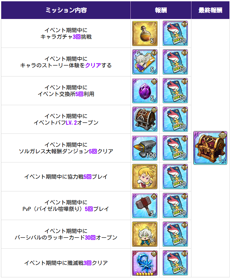Image resolution: width=231 pixels, height=278 pixels.
Task: Click the ミッション内容 column header
Action: [x=66, y=10]
